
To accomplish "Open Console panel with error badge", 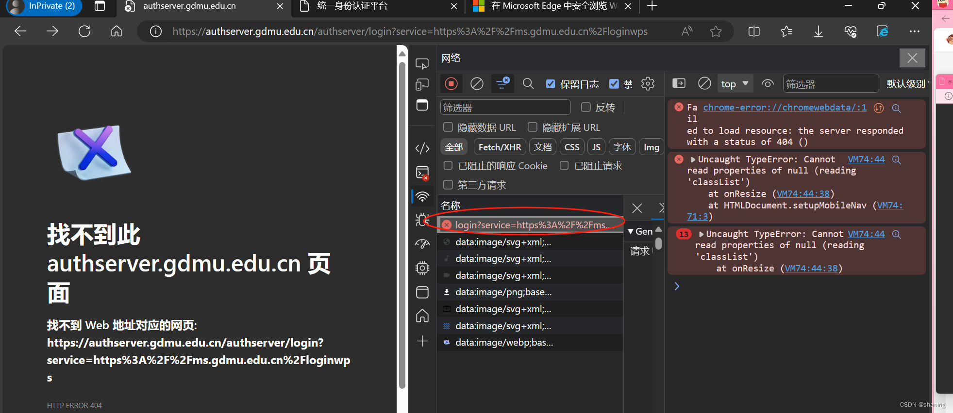I will (x=422, y=173).
